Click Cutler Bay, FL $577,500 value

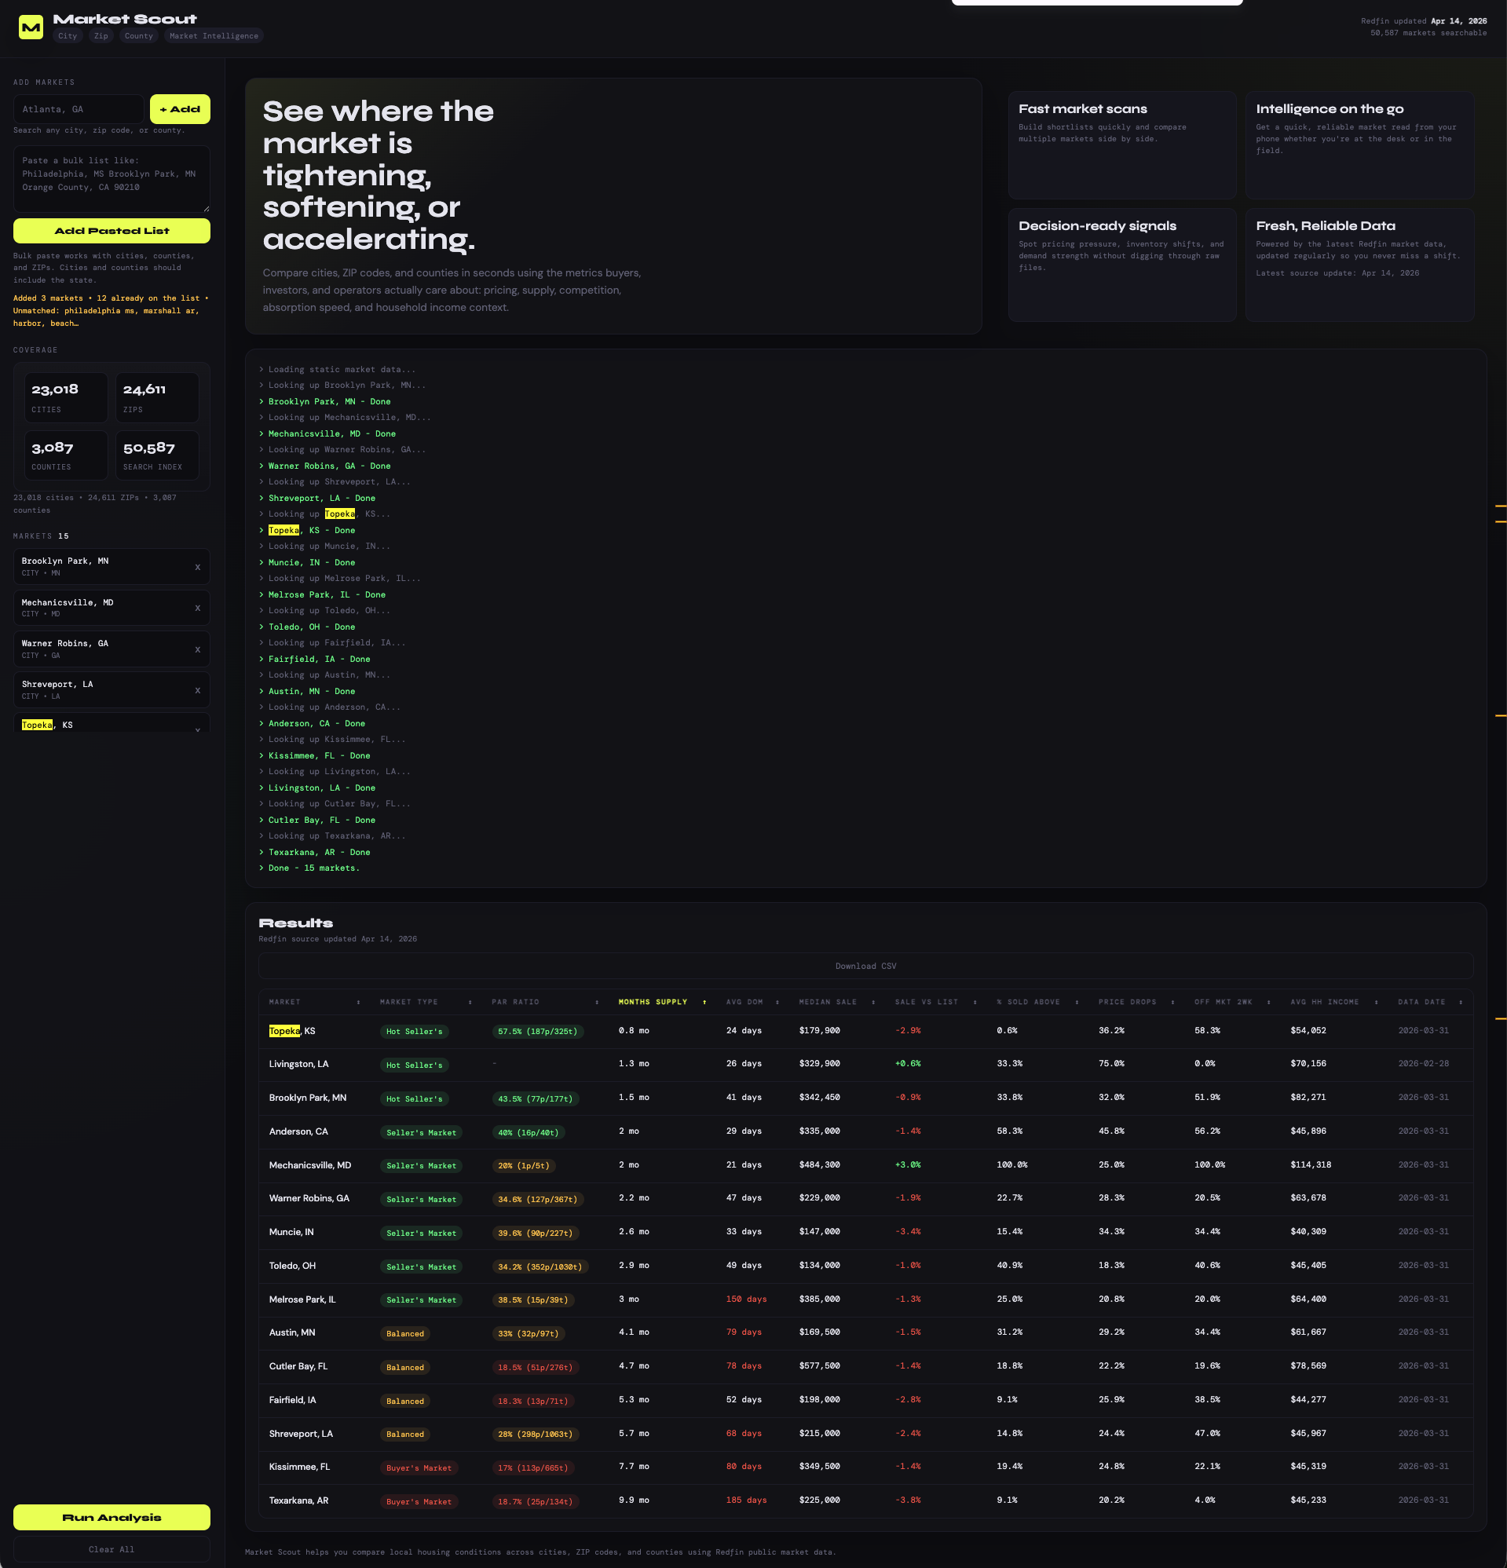click(x=820, y=1366)
